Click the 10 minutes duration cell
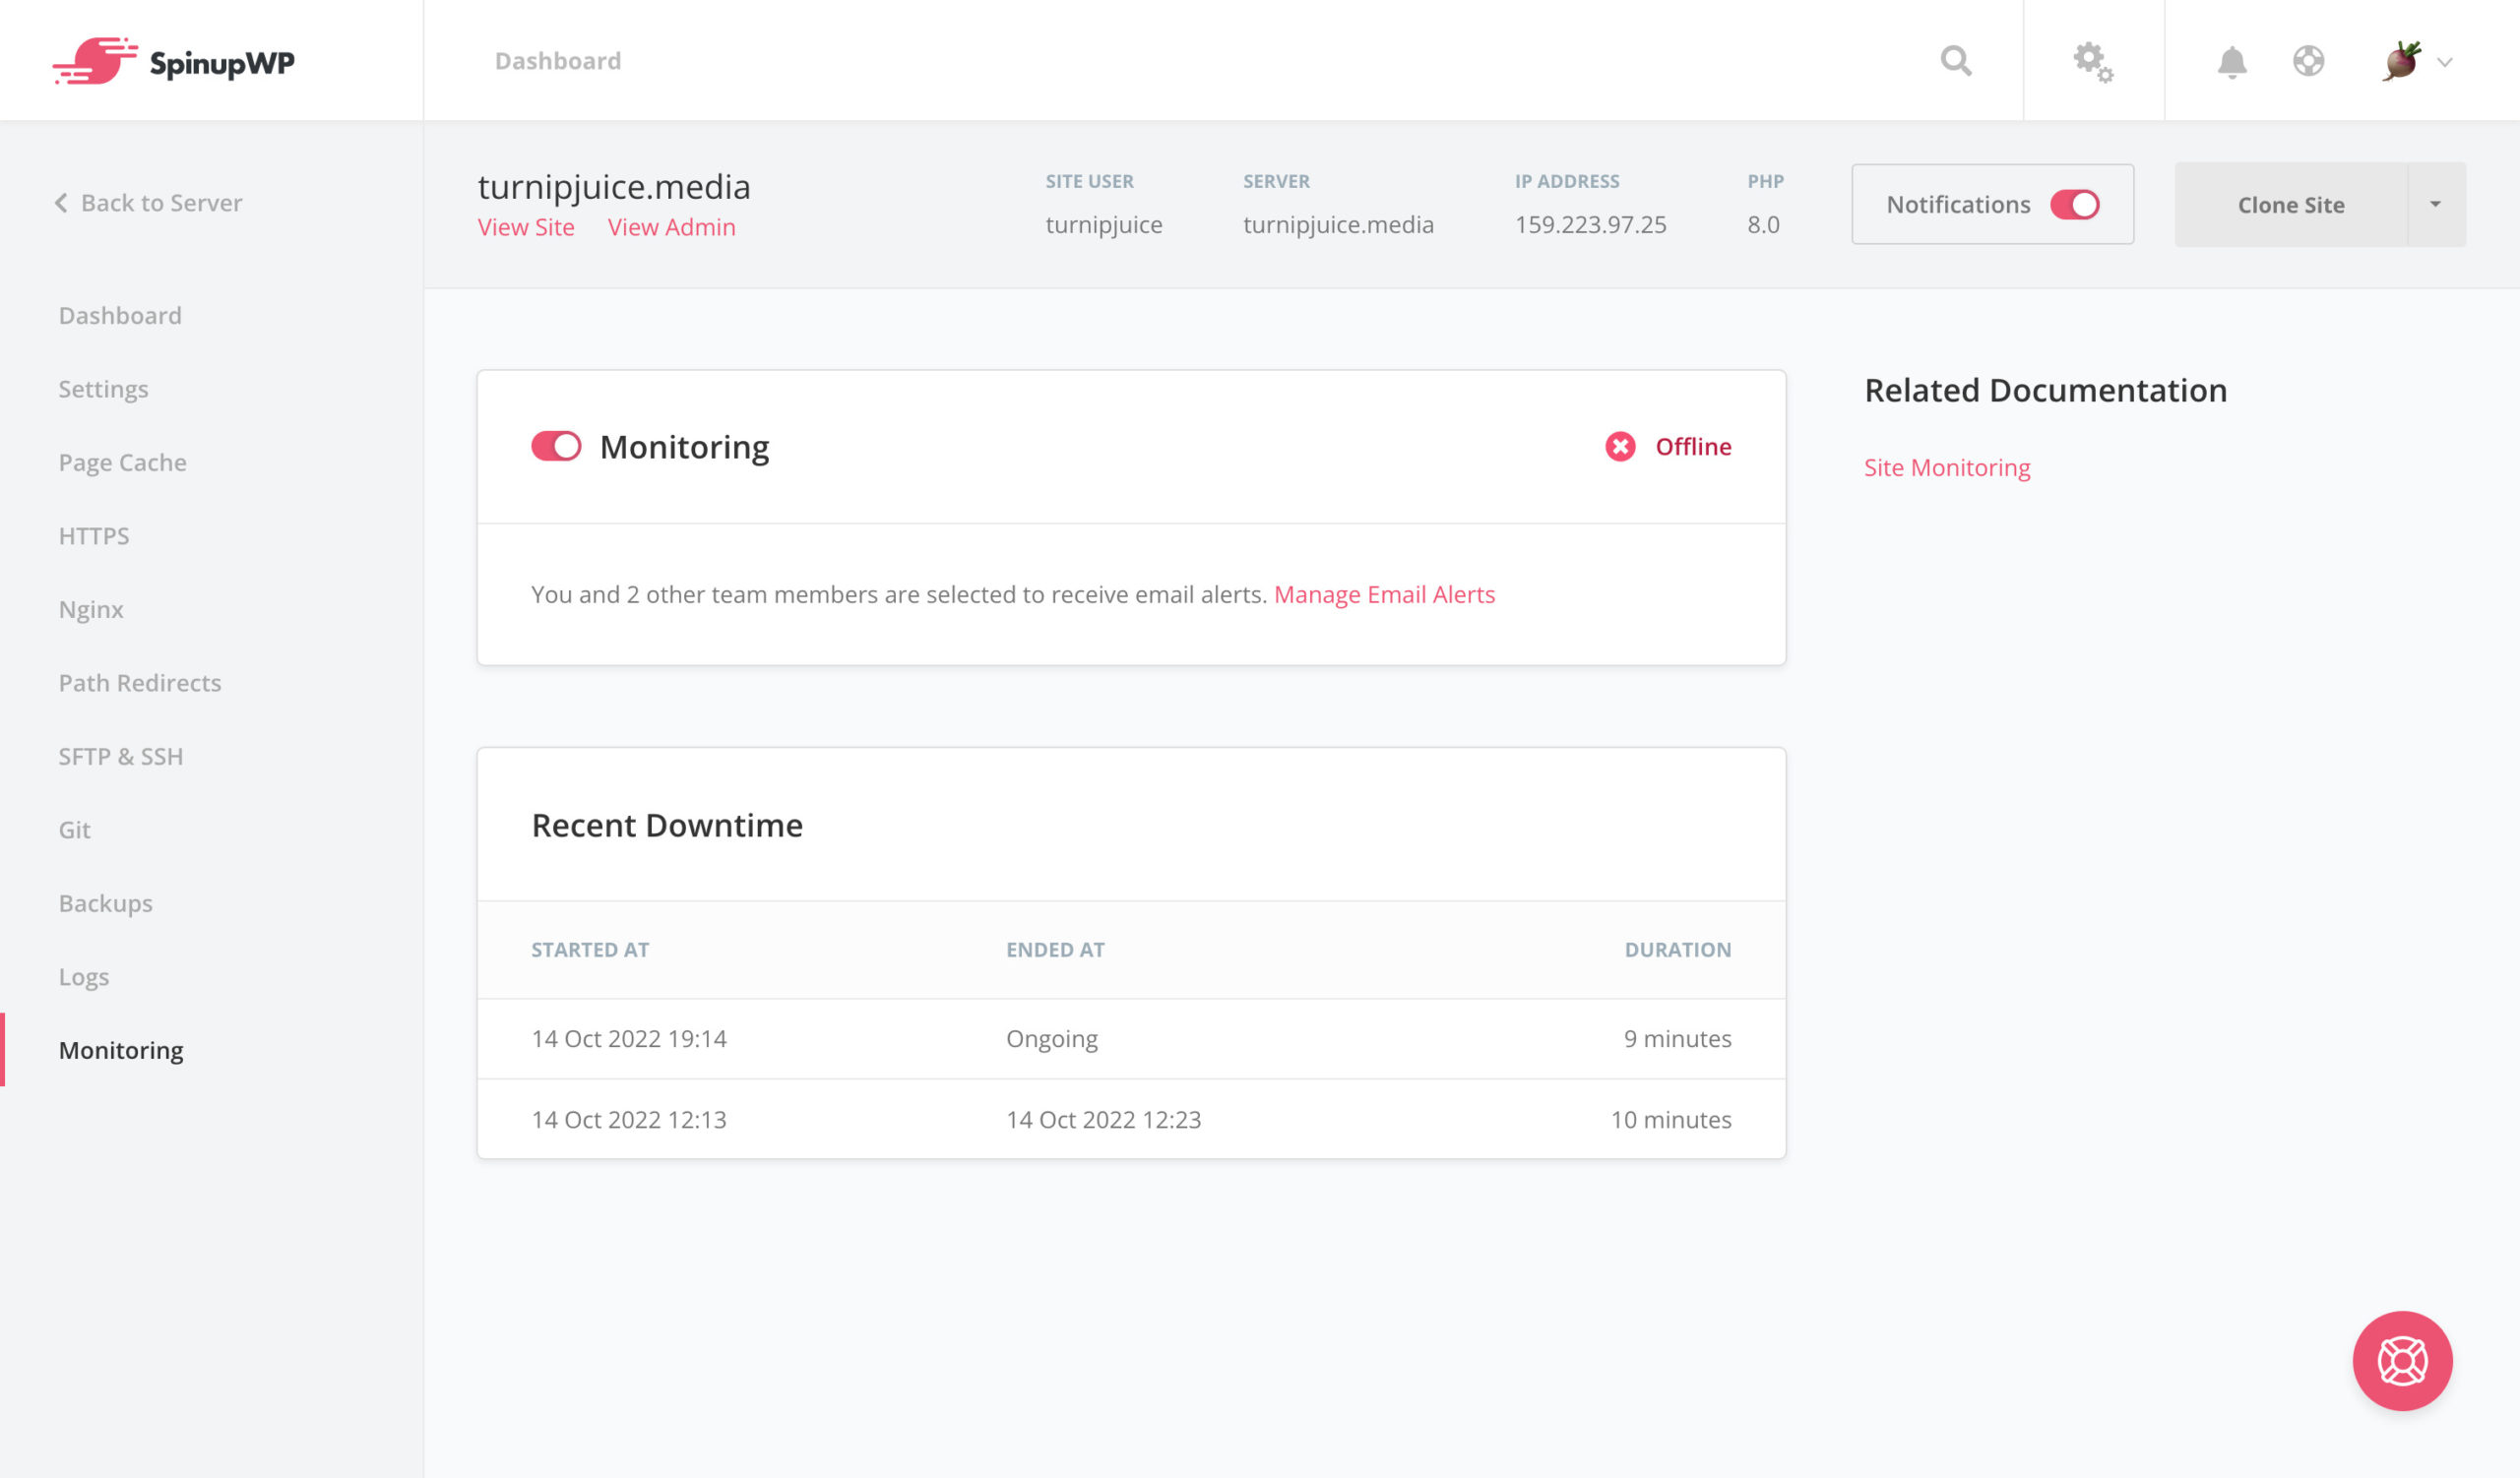 coord(1671,1119)
